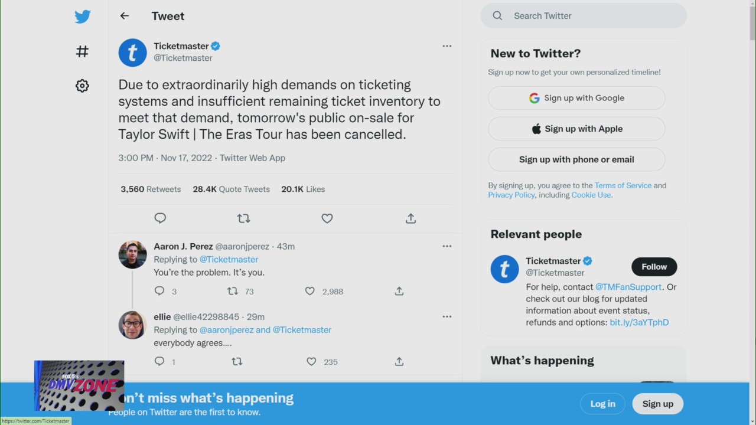The image size is (756, 425).
Task: Open Explore via the hashtag icon
Action: 82,51
